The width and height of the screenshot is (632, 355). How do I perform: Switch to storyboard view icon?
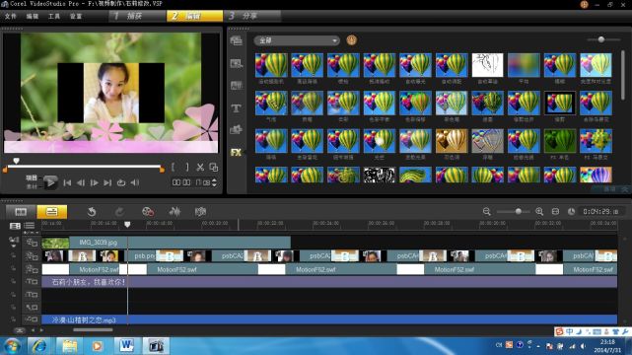21,212
